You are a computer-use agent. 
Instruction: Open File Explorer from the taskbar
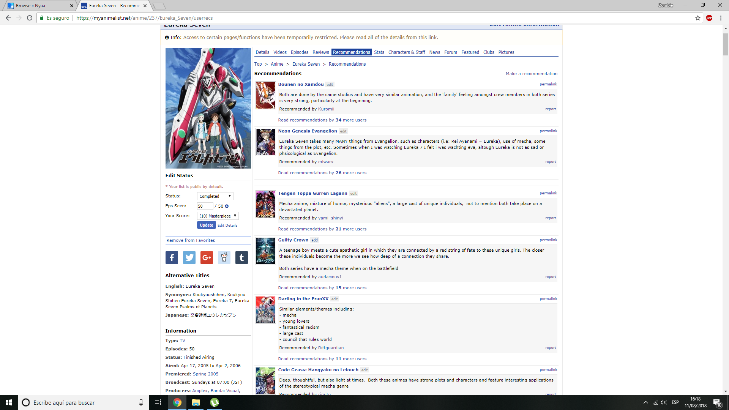coord(196,402)
